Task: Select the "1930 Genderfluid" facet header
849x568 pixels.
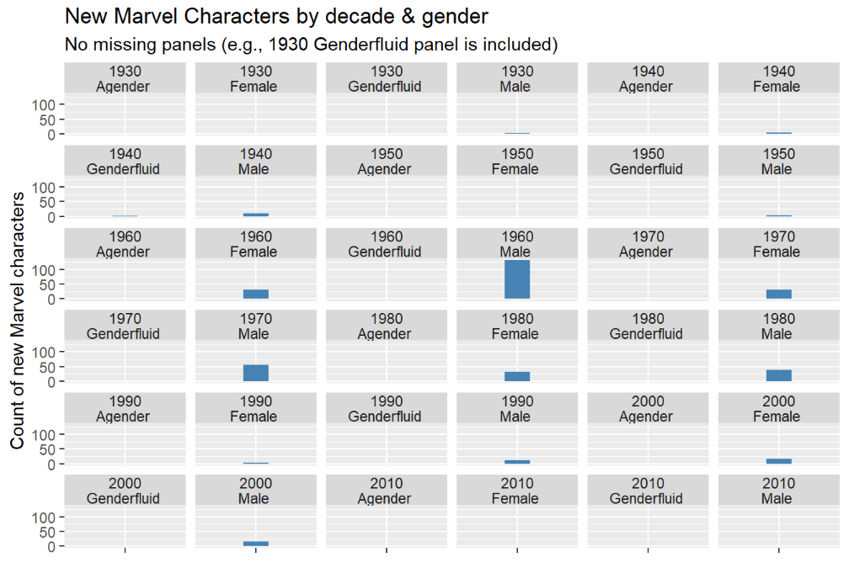Action: pos(386,79)
